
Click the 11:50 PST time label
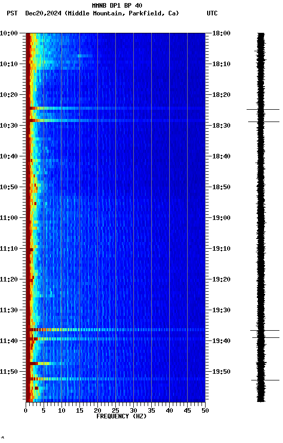[x=9, y=372]
